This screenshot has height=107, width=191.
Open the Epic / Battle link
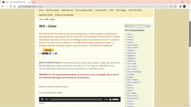click(132, 93)
